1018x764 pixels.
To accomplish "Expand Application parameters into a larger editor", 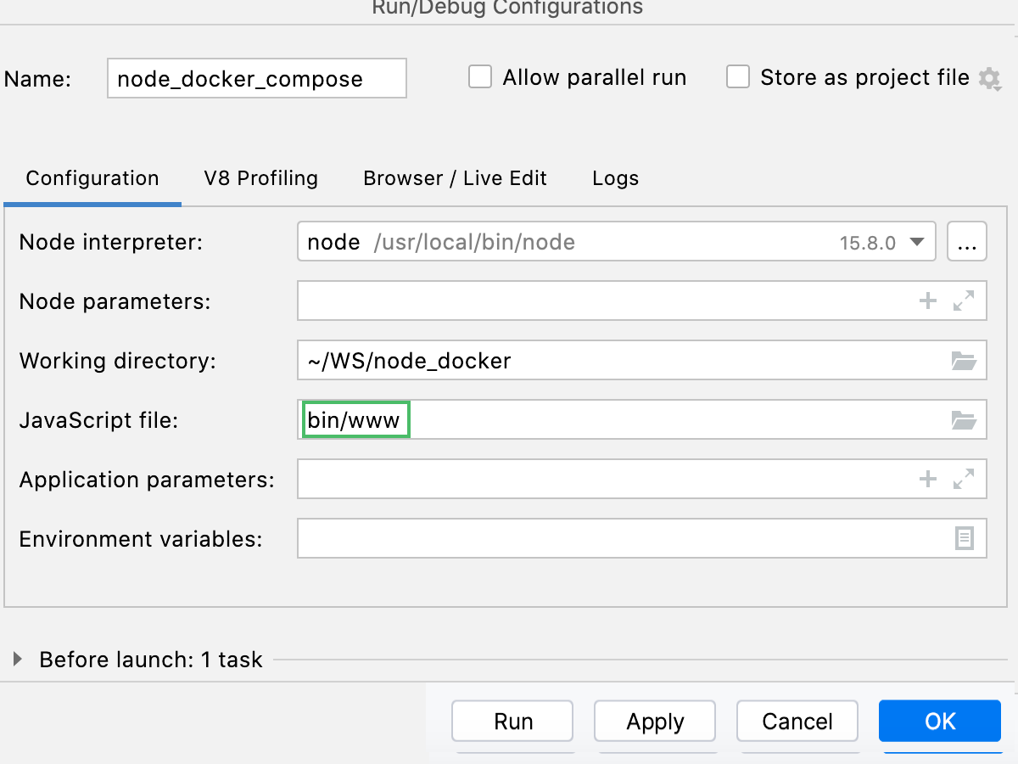I will tap(964, 479).
